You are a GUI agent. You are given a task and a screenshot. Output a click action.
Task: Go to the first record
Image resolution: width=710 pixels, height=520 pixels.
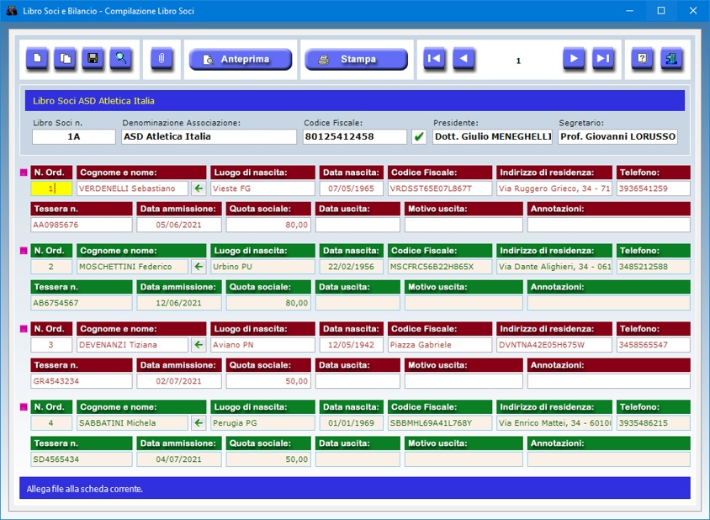pos(434,59)
